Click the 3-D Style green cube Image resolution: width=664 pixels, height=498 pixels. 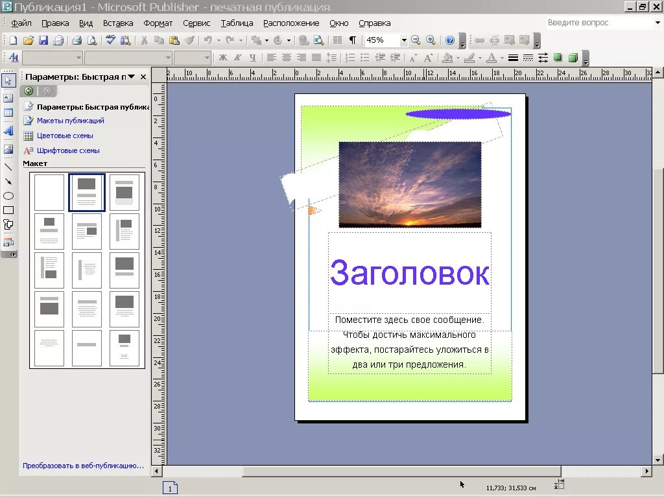(573, 58)
